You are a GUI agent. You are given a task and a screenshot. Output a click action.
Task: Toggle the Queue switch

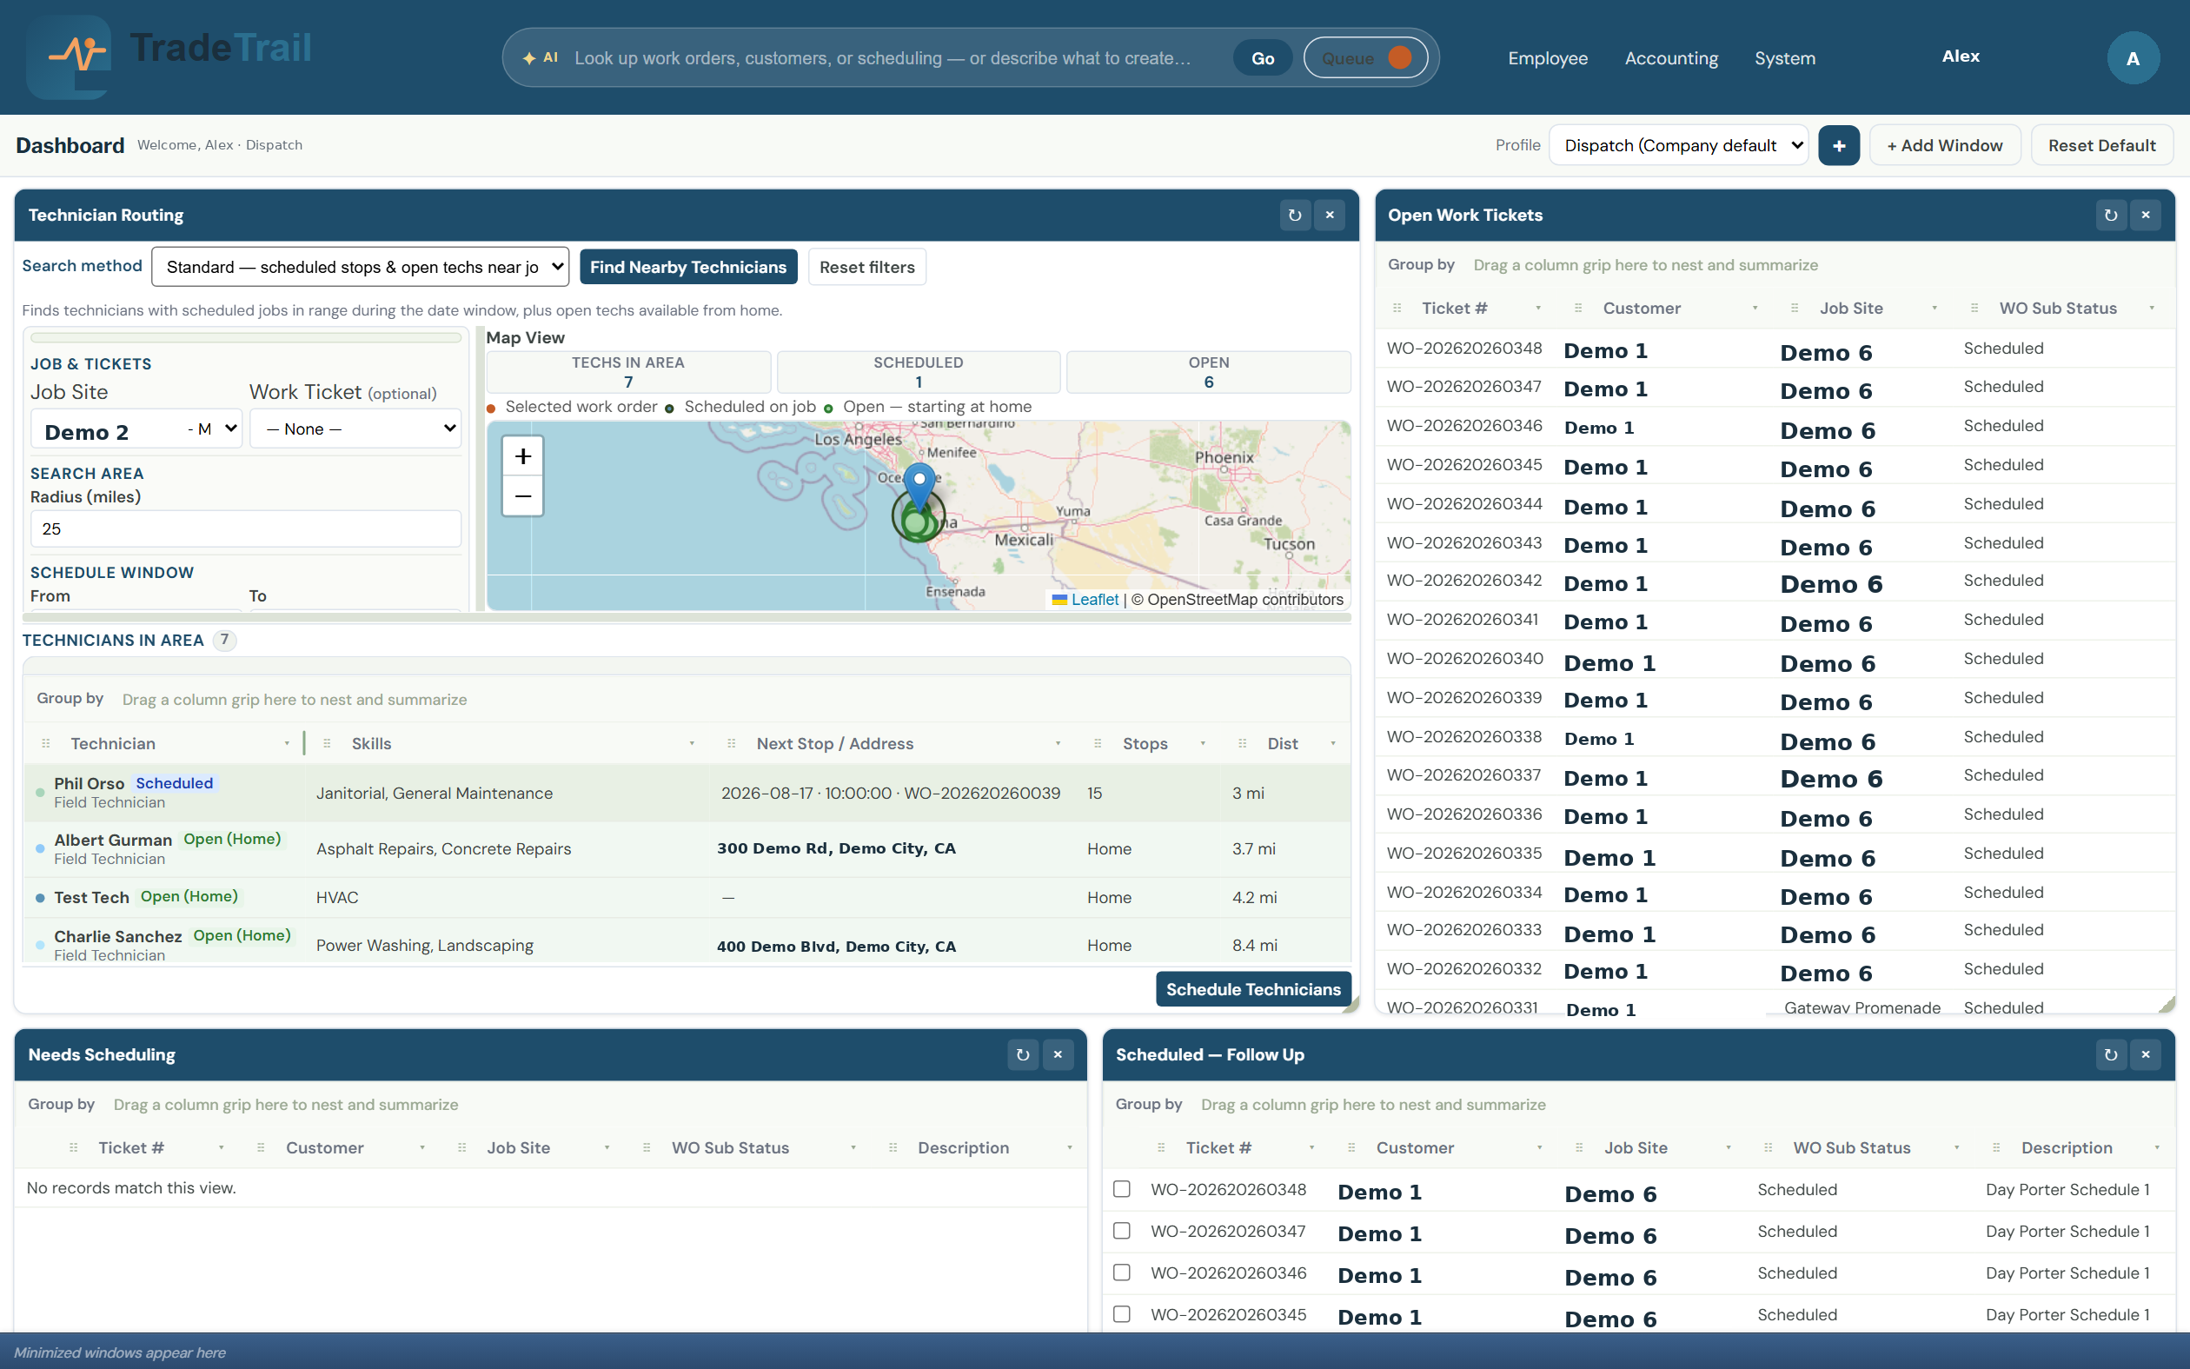coord(1364,58)
